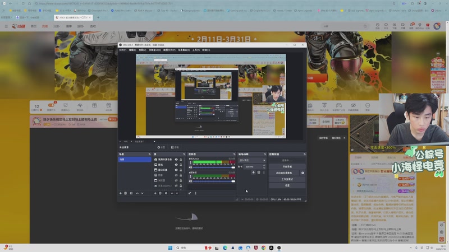Mute the 桌面音频 channel
Viewport: 449px width, 252px height.
[190, 181]
